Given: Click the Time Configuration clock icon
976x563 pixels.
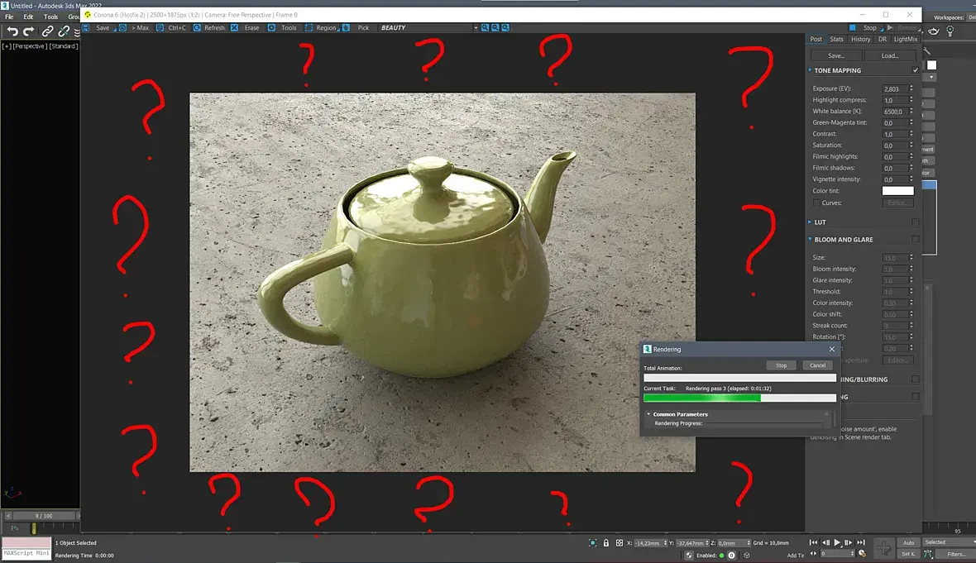Looking at the screenshot, I should tap(862, 554).
